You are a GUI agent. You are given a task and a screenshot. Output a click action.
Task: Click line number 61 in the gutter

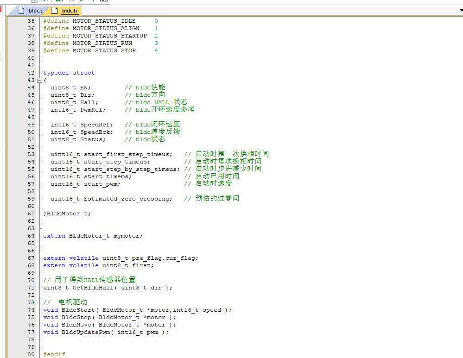31,214
